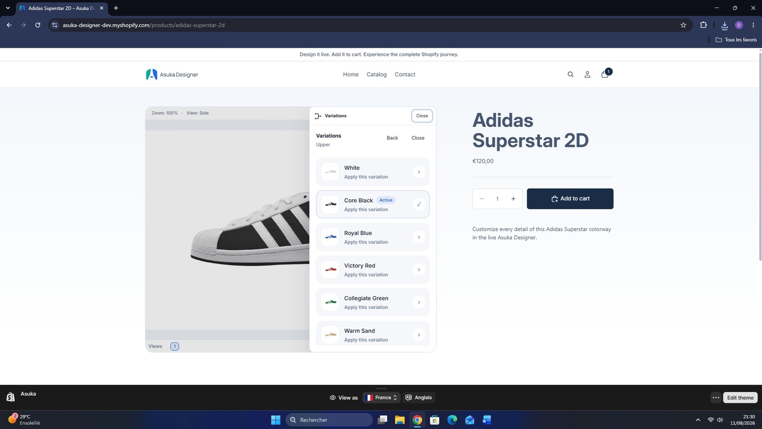Open the account login icon

(587, 74)
